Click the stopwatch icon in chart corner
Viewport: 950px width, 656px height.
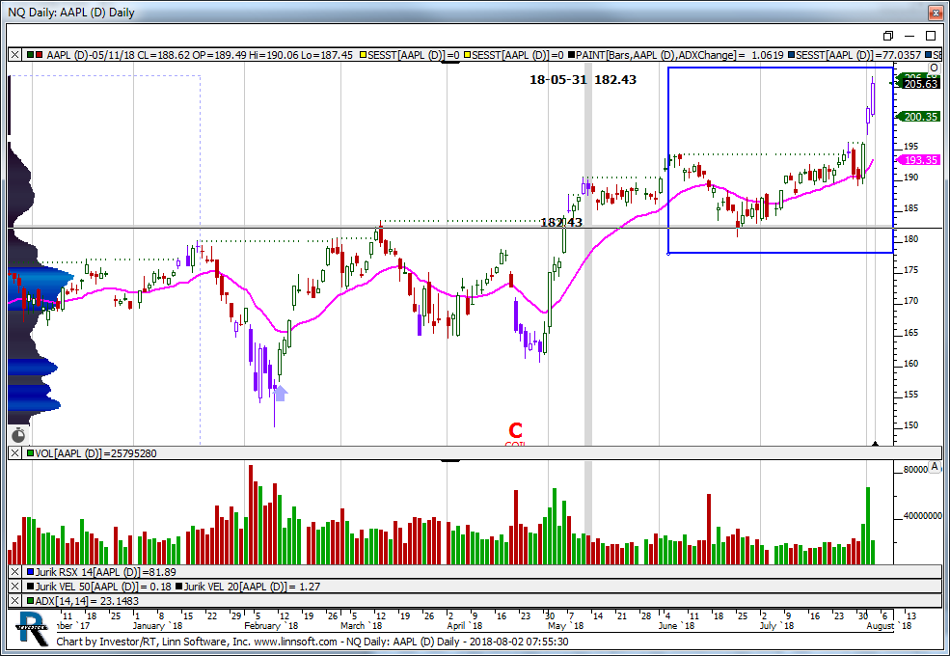18,435
